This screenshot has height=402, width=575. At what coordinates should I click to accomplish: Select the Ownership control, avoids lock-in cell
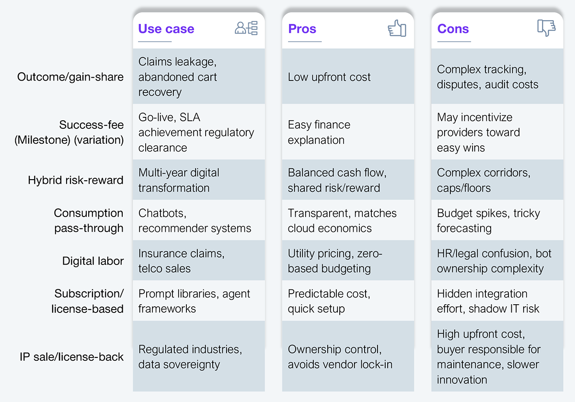click(348, 356)
